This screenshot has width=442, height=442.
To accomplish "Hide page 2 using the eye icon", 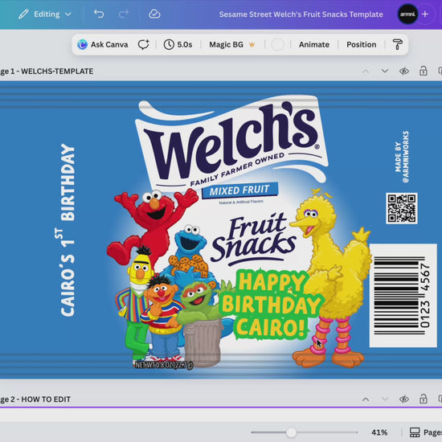I will click(404, 399).
